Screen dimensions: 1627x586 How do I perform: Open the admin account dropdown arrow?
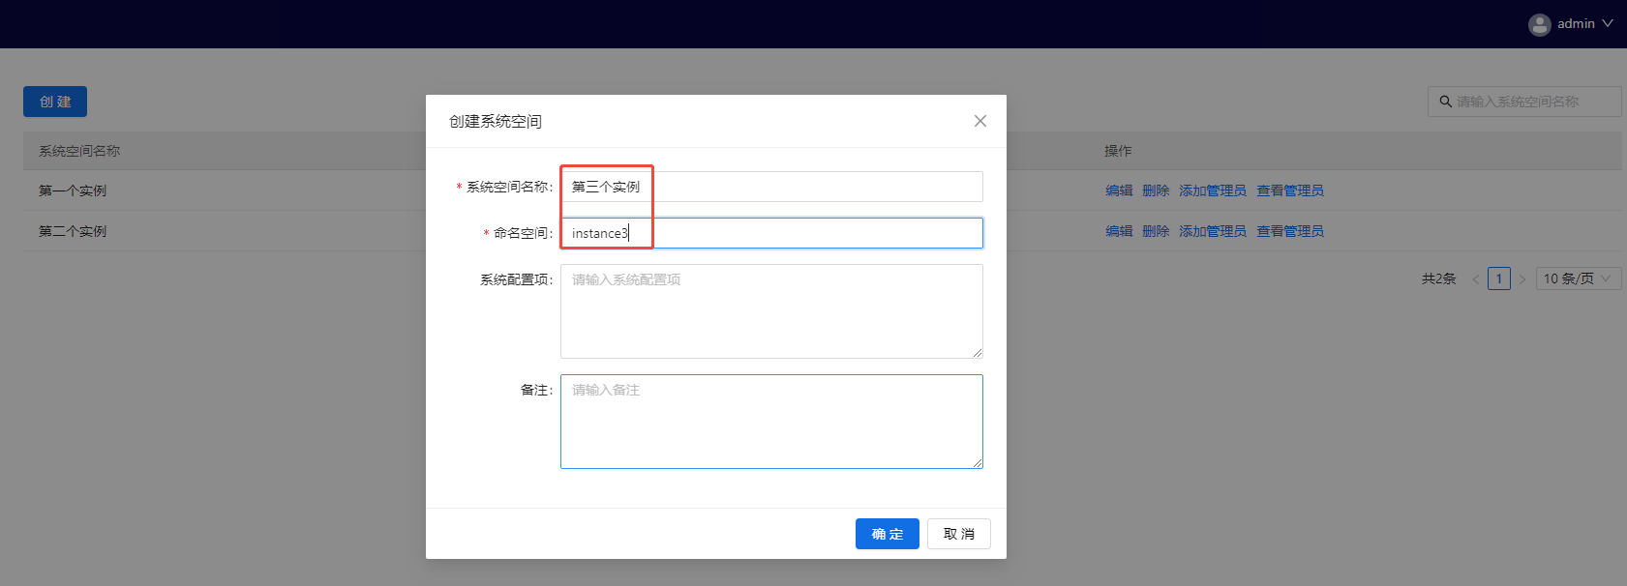tap(1608, 24)
